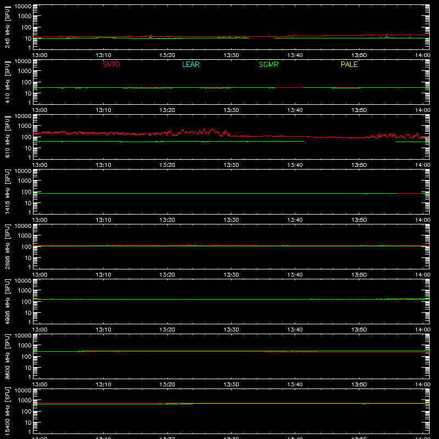This screenshot has height=439, width=439.
Task: Click the 13:10 time label of the 2695 MHz panel
Action: click(x=103, y=275)
